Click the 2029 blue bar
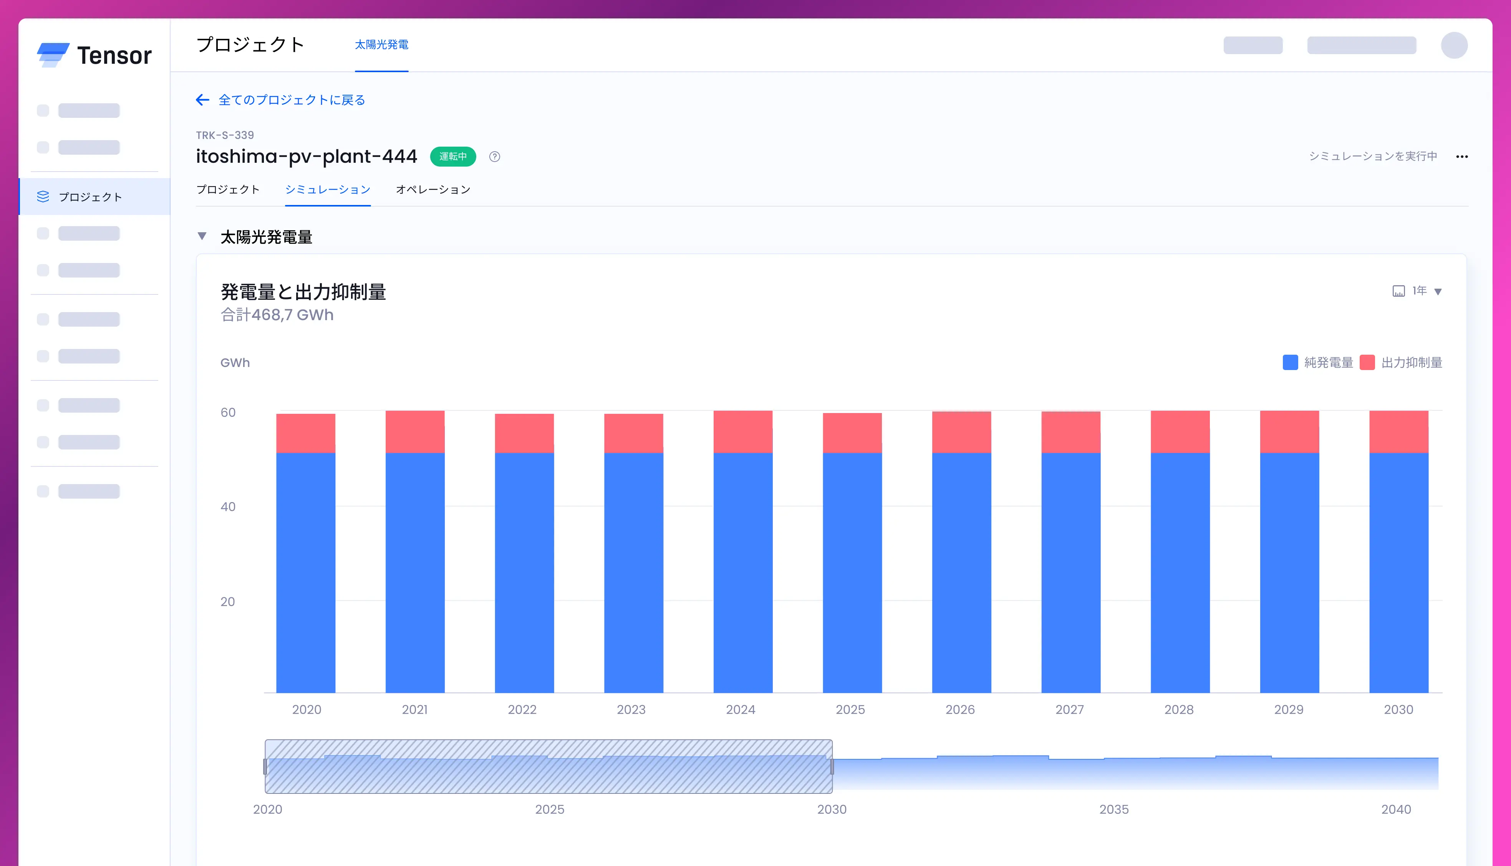This screenshot has width=1511, height=866. click(1289, 572)
